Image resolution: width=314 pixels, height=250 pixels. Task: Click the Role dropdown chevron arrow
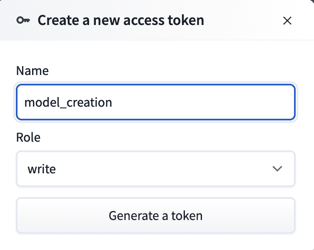pos(277,169)
